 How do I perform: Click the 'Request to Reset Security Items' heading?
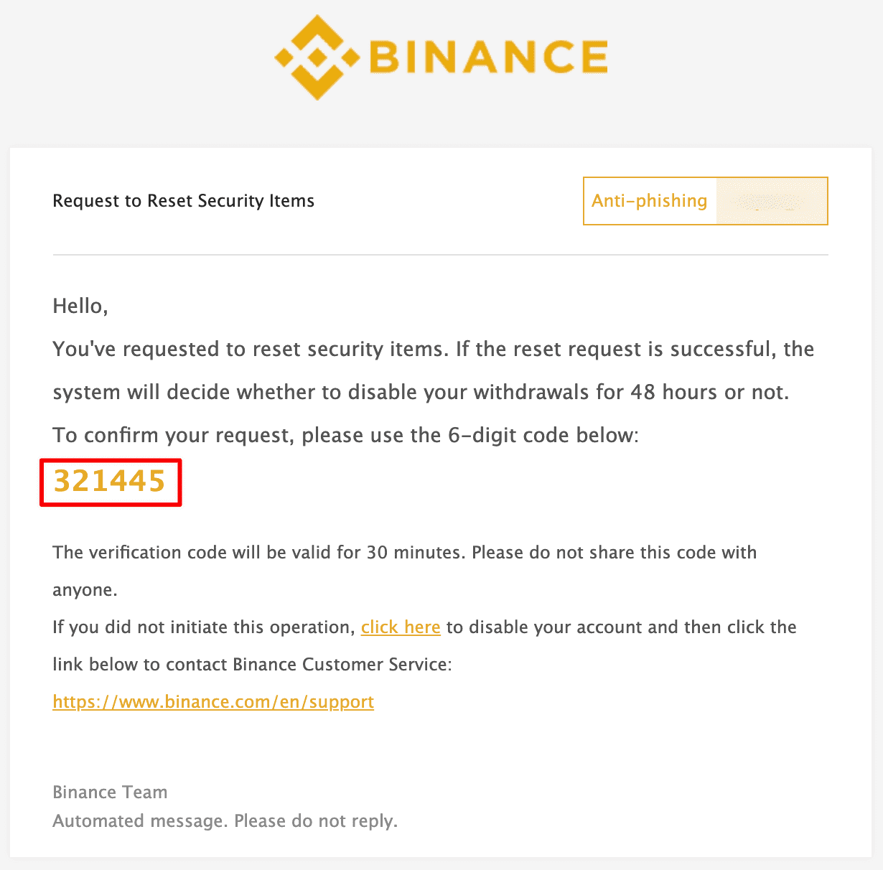184,201
